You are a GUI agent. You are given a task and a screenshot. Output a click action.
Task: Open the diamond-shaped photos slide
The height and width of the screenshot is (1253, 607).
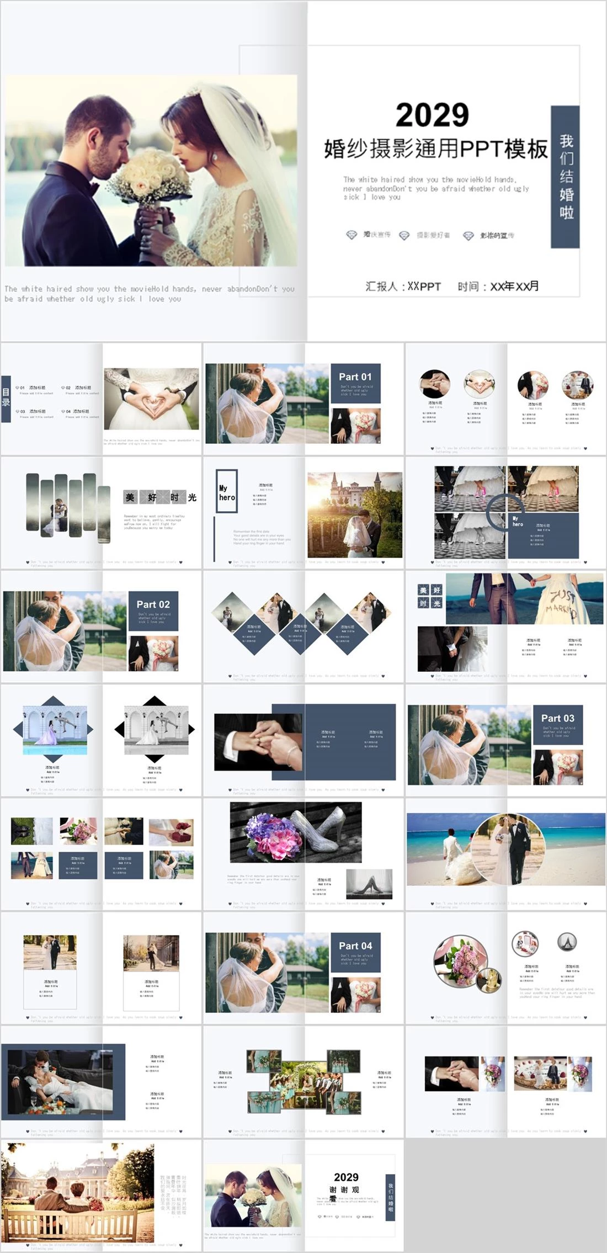[x=303, y=626]
